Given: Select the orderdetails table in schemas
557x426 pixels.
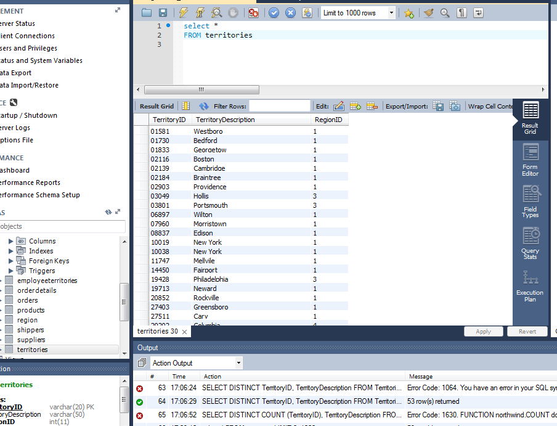Looking at the screenshot, I should coord(36,290).
